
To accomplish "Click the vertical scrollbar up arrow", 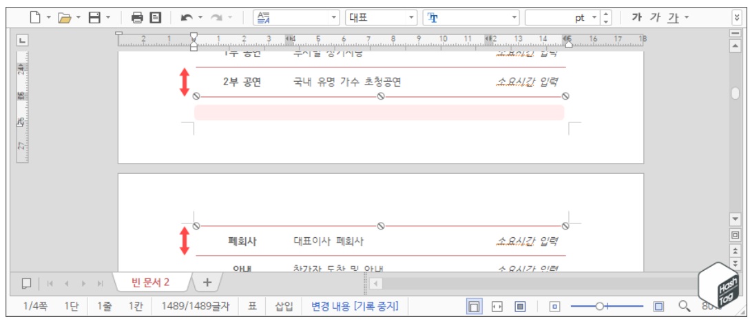I will (x=735, y=45).
